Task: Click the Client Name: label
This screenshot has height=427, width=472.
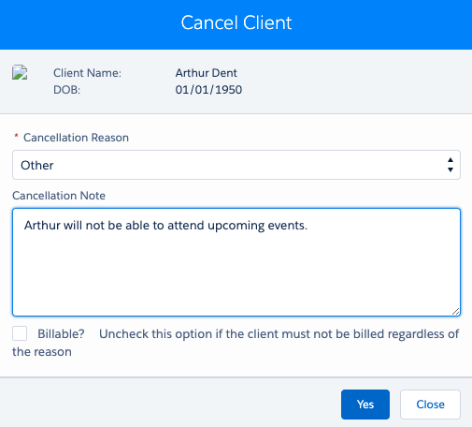Action: click(x=87, y=73)
